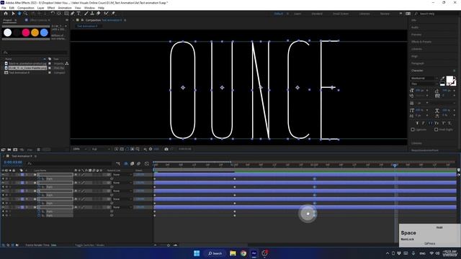Click the Home icon in the toolbar

pyautogui.click(x=6, y=14)
